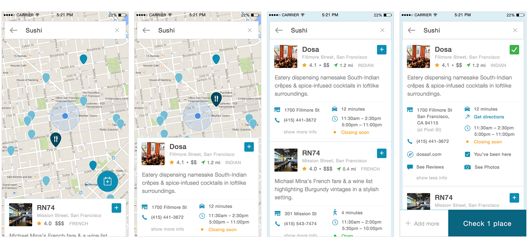This screenshot has width=528, height=248.
Task: Clear the search with the X on the second screen
Action: [250, 31]
